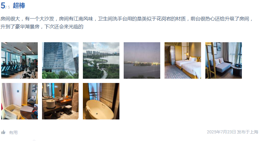The width and height of the screenshot is (262, 141).
Task: Open the glass skyscraper exterior photo
Action: click(x=60, y=60)
